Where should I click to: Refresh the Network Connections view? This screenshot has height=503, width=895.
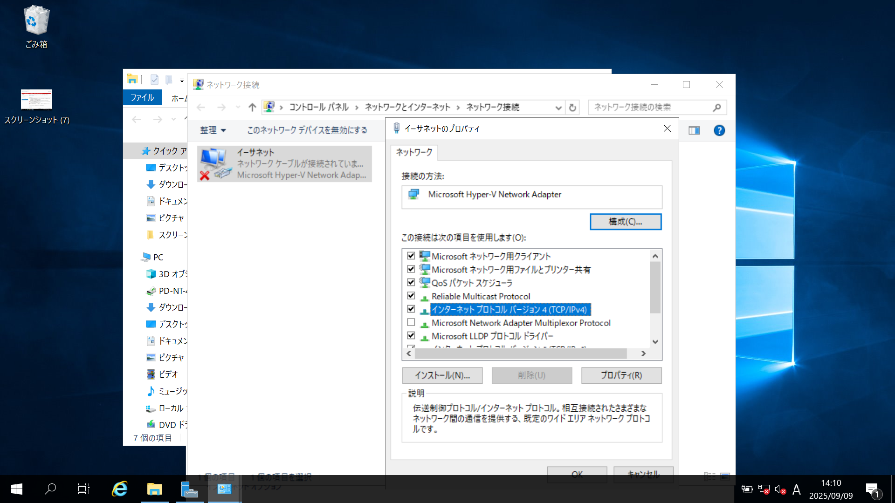pyautogui.click(x=572, y=107)
